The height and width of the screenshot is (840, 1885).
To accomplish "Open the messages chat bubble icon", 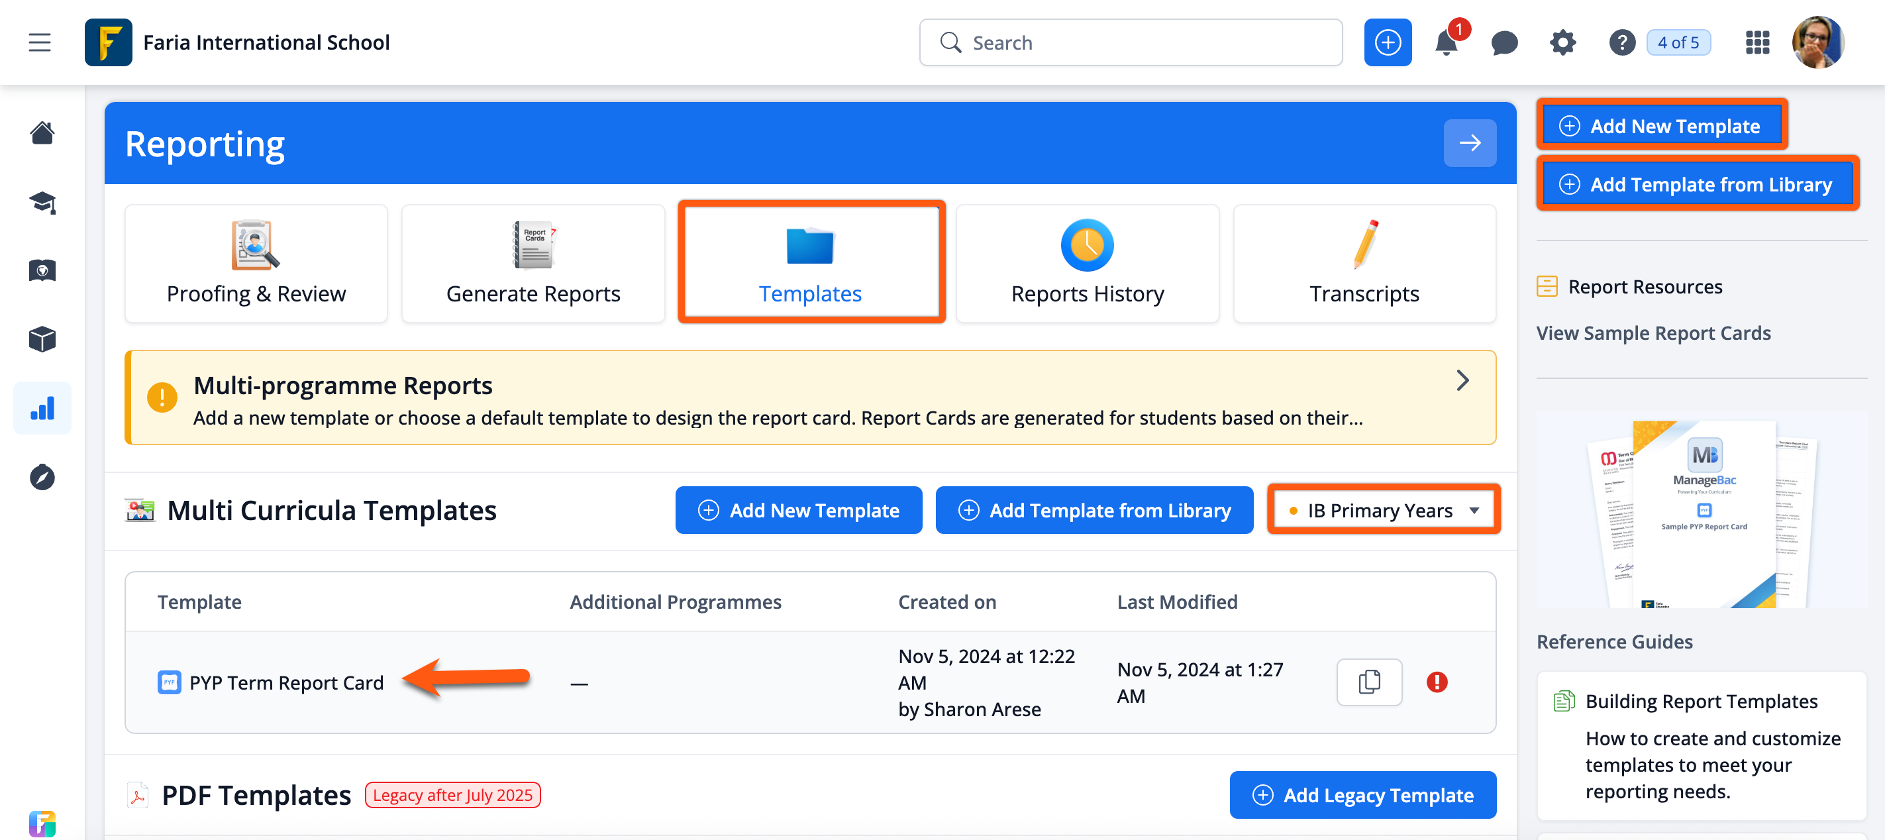I will coord(1503,43).
